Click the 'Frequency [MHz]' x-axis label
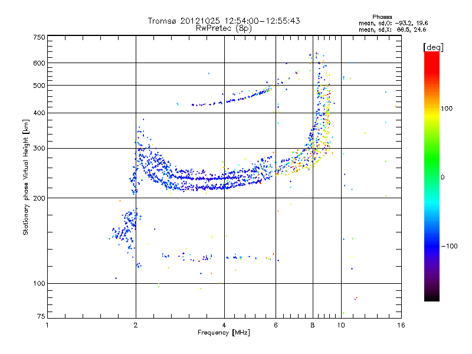The image size is (472, 354). (224, 333)
